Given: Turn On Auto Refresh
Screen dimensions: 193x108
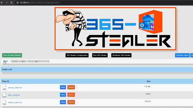Looking at the screenshot, I should pyautogui.click(x=12, y=55).
